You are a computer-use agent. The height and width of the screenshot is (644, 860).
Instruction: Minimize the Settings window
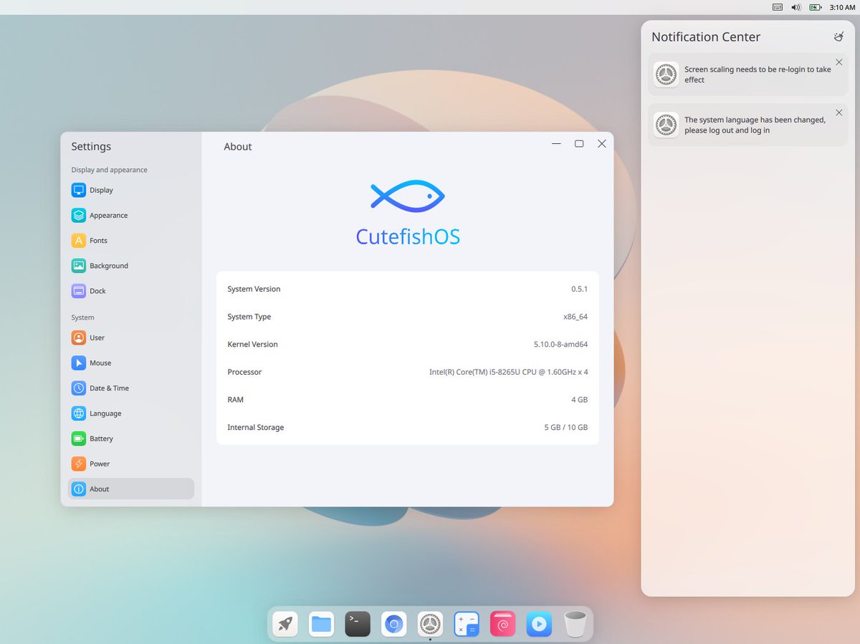click(556, 144)
